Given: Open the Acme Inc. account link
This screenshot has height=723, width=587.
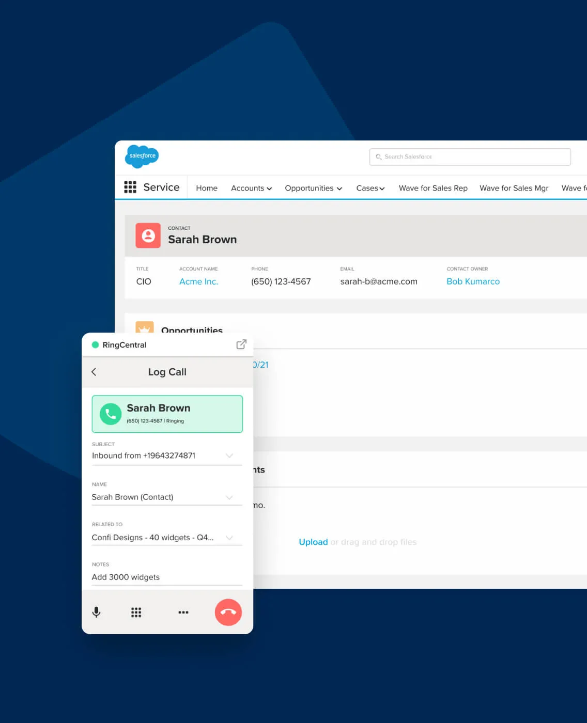Looking at the screenshot, I should click(x=198, y=281).
